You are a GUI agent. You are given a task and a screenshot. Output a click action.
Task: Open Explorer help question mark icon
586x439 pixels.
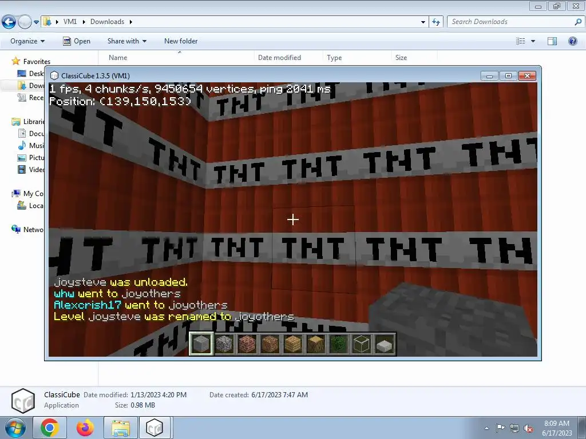click(572, 41)
